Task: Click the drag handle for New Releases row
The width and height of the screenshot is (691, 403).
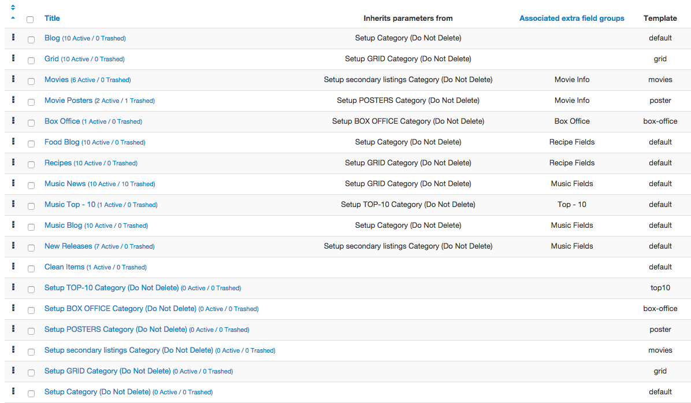Action: (13, 246)
